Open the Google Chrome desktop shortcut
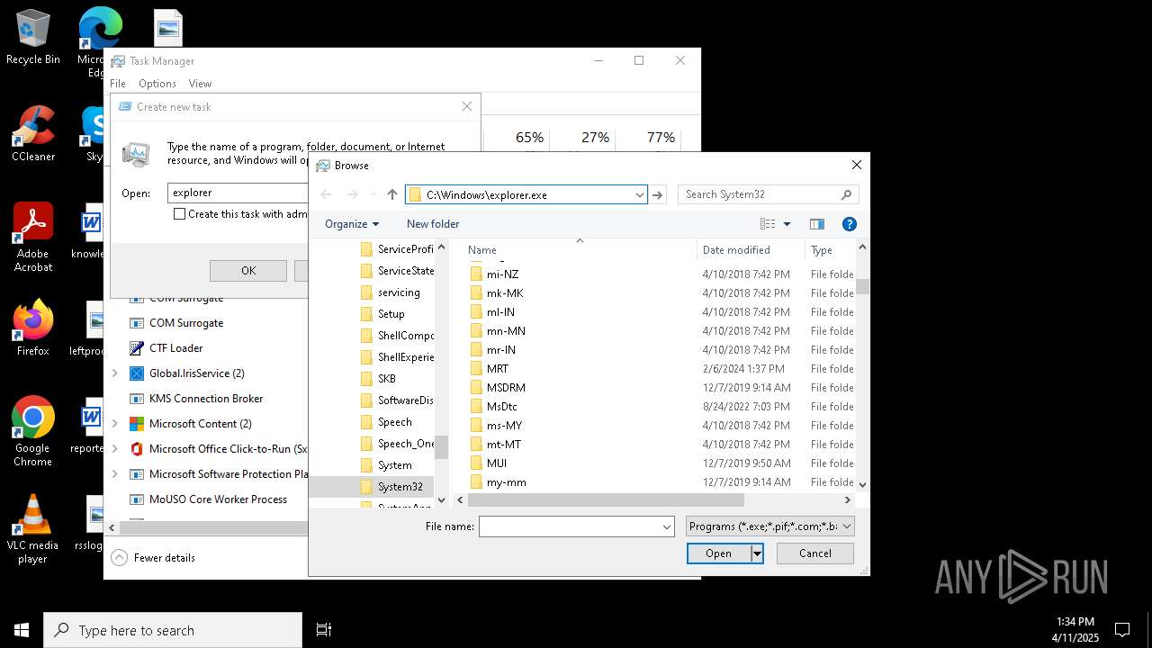 (x=33, y=431)
